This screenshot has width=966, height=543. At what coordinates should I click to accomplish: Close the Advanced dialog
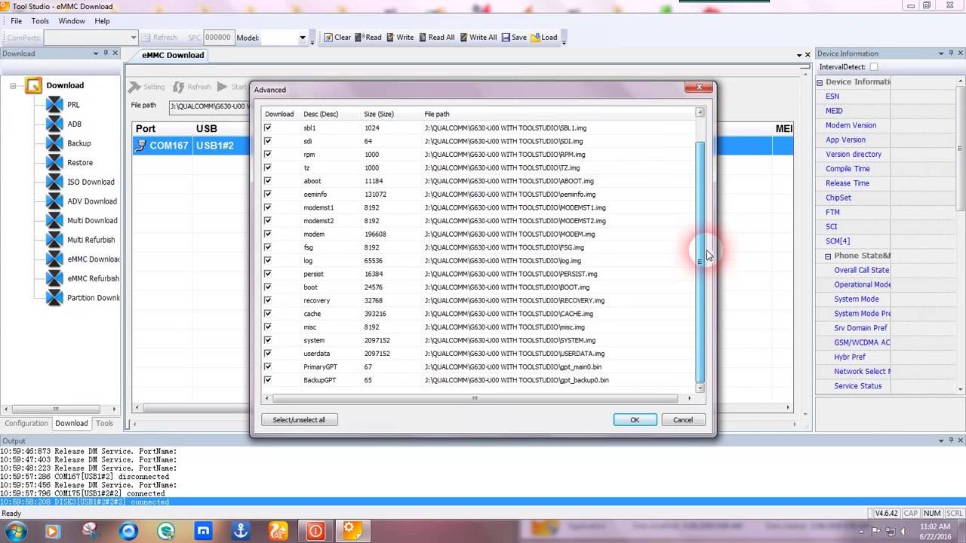coord(699,87)
